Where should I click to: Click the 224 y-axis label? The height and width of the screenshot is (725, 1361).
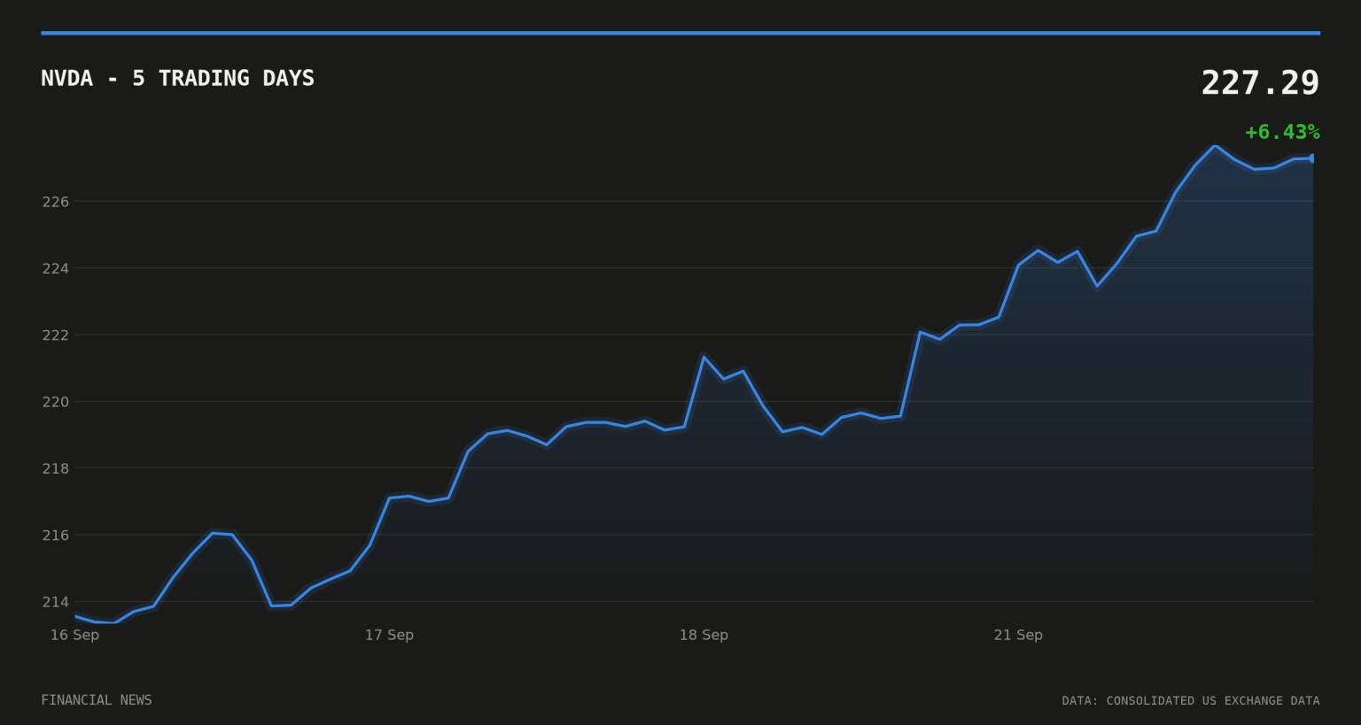pyautogui.click(x=55, y=268)
